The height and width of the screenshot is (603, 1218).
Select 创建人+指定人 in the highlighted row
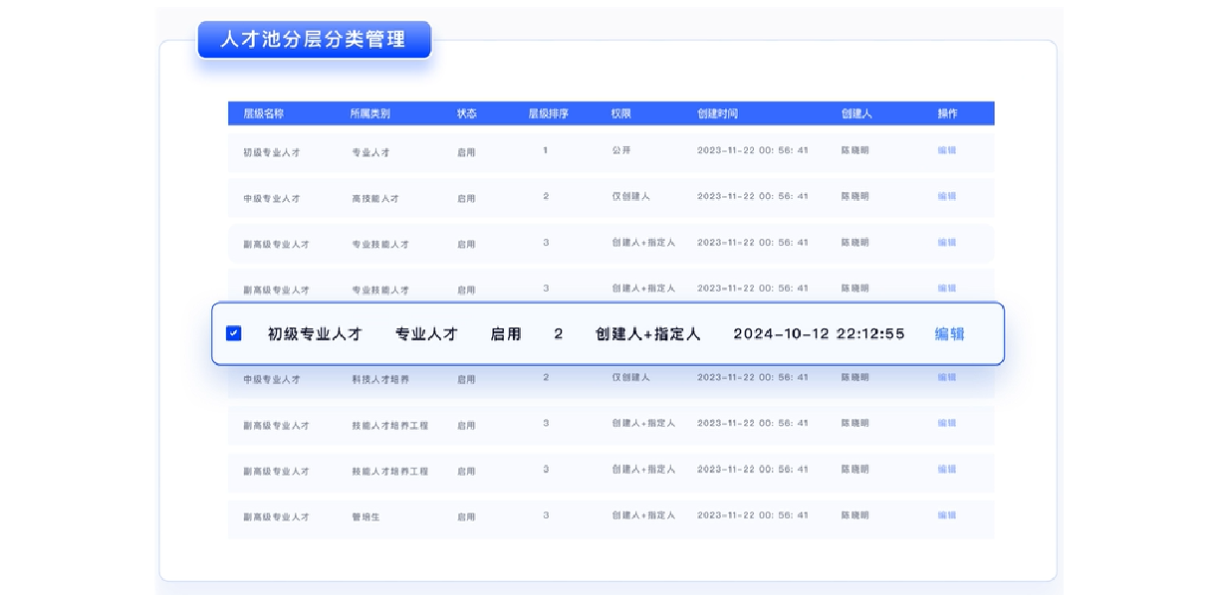(x=647, y=334)
